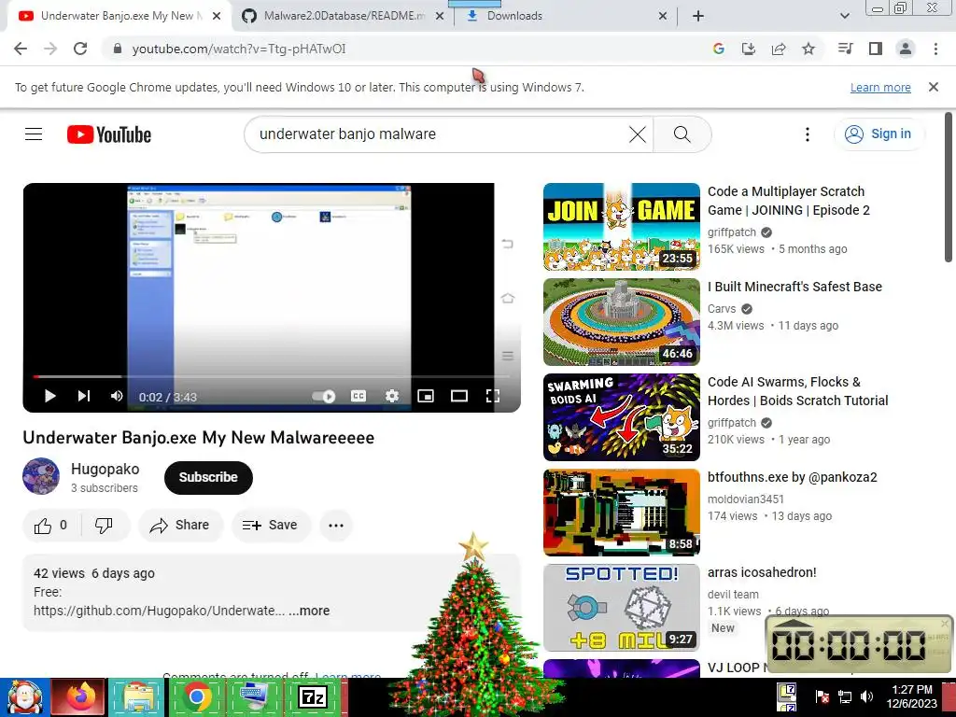Viewport: 956px width, 717px height.
Task: Open 7-Zip from the taskbar
Action: (312, 697)
